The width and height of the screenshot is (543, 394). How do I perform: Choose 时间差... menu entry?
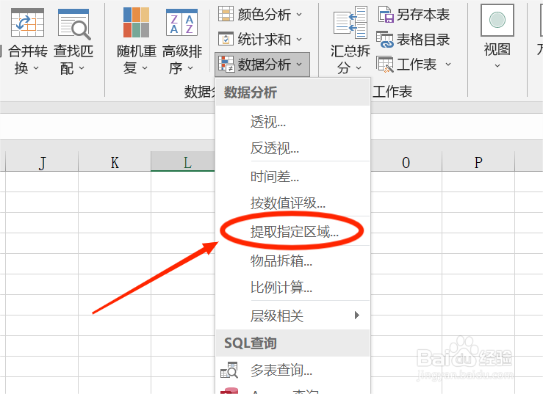tap(293, 177)
